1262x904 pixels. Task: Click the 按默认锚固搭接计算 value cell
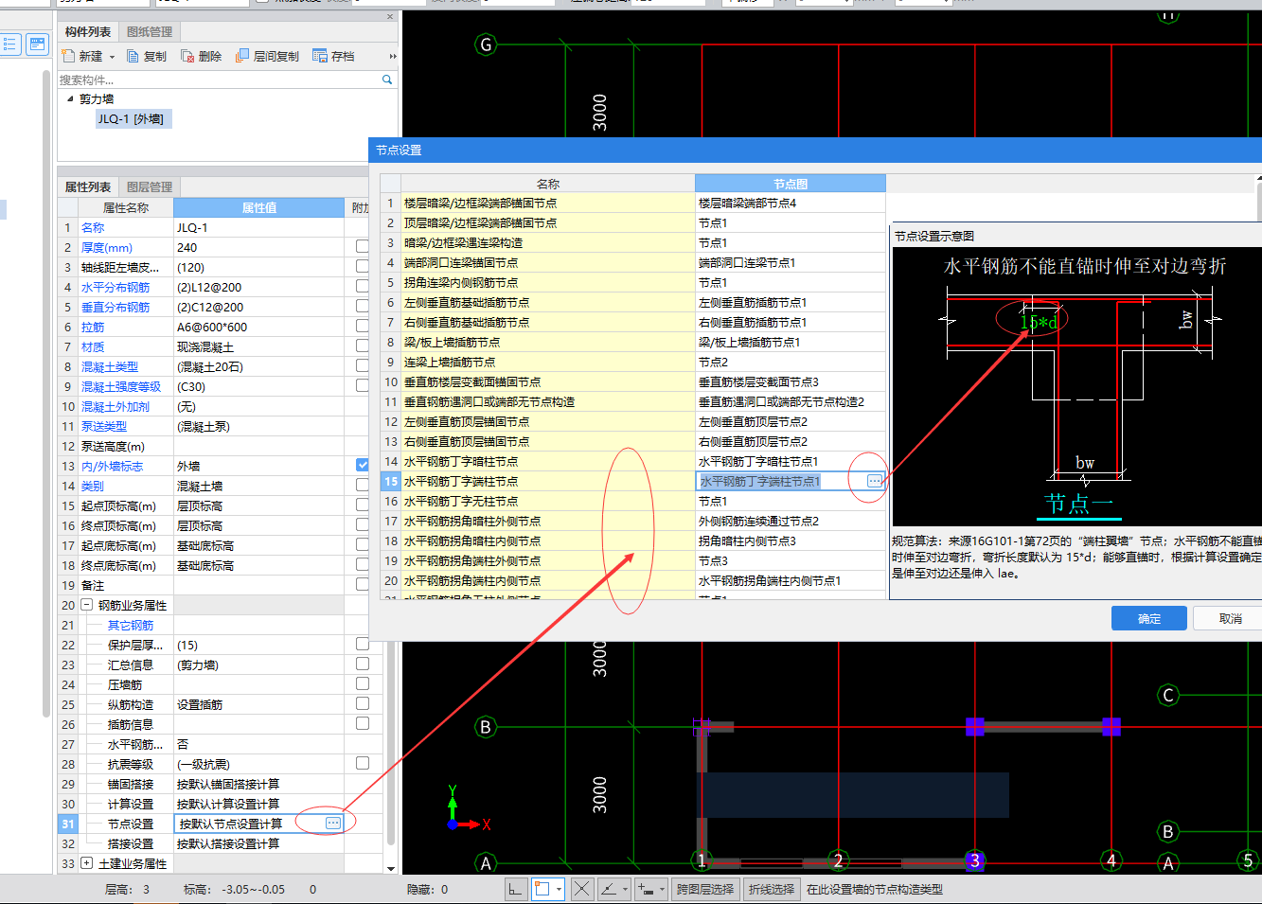[258, 784]
